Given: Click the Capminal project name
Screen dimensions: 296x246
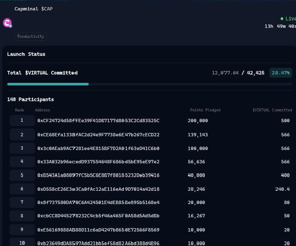Looking at the screenshot, I should coord(26,9).
